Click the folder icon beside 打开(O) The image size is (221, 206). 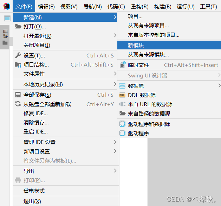click(18, 26)
